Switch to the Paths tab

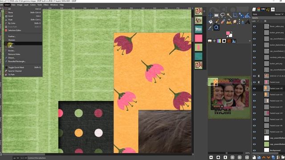coord(263,9)
